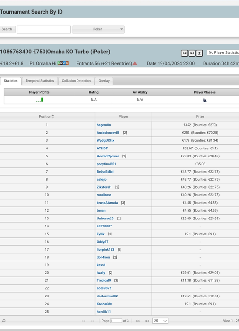Click the Search button
The image size is (239, 331).
(7, 29)
